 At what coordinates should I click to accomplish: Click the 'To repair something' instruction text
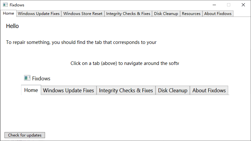(x=81, y=42)
